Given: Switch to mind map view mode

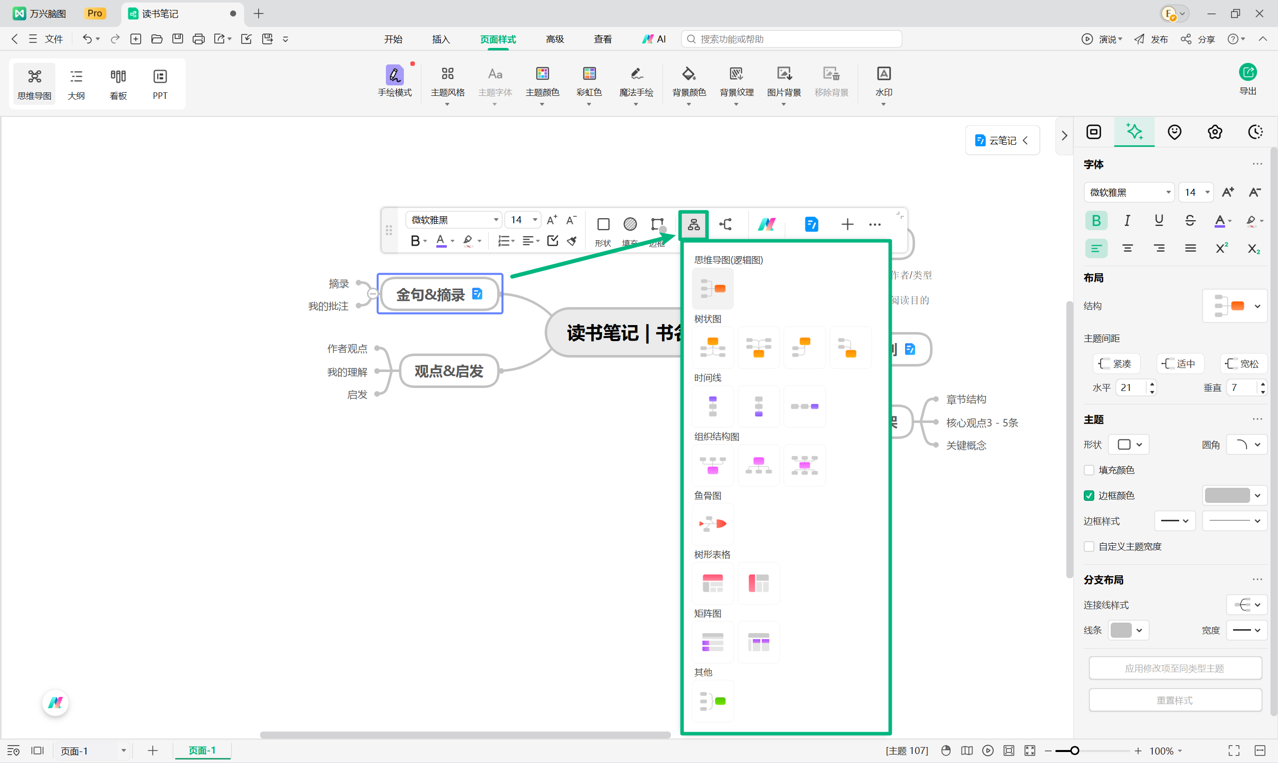Looking at the screenshot, I should pyautogui.click(x=34, y=84).
